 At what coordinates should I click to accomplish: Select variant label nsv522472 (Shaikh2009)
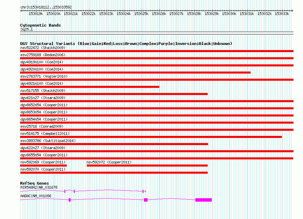[43, 48]
